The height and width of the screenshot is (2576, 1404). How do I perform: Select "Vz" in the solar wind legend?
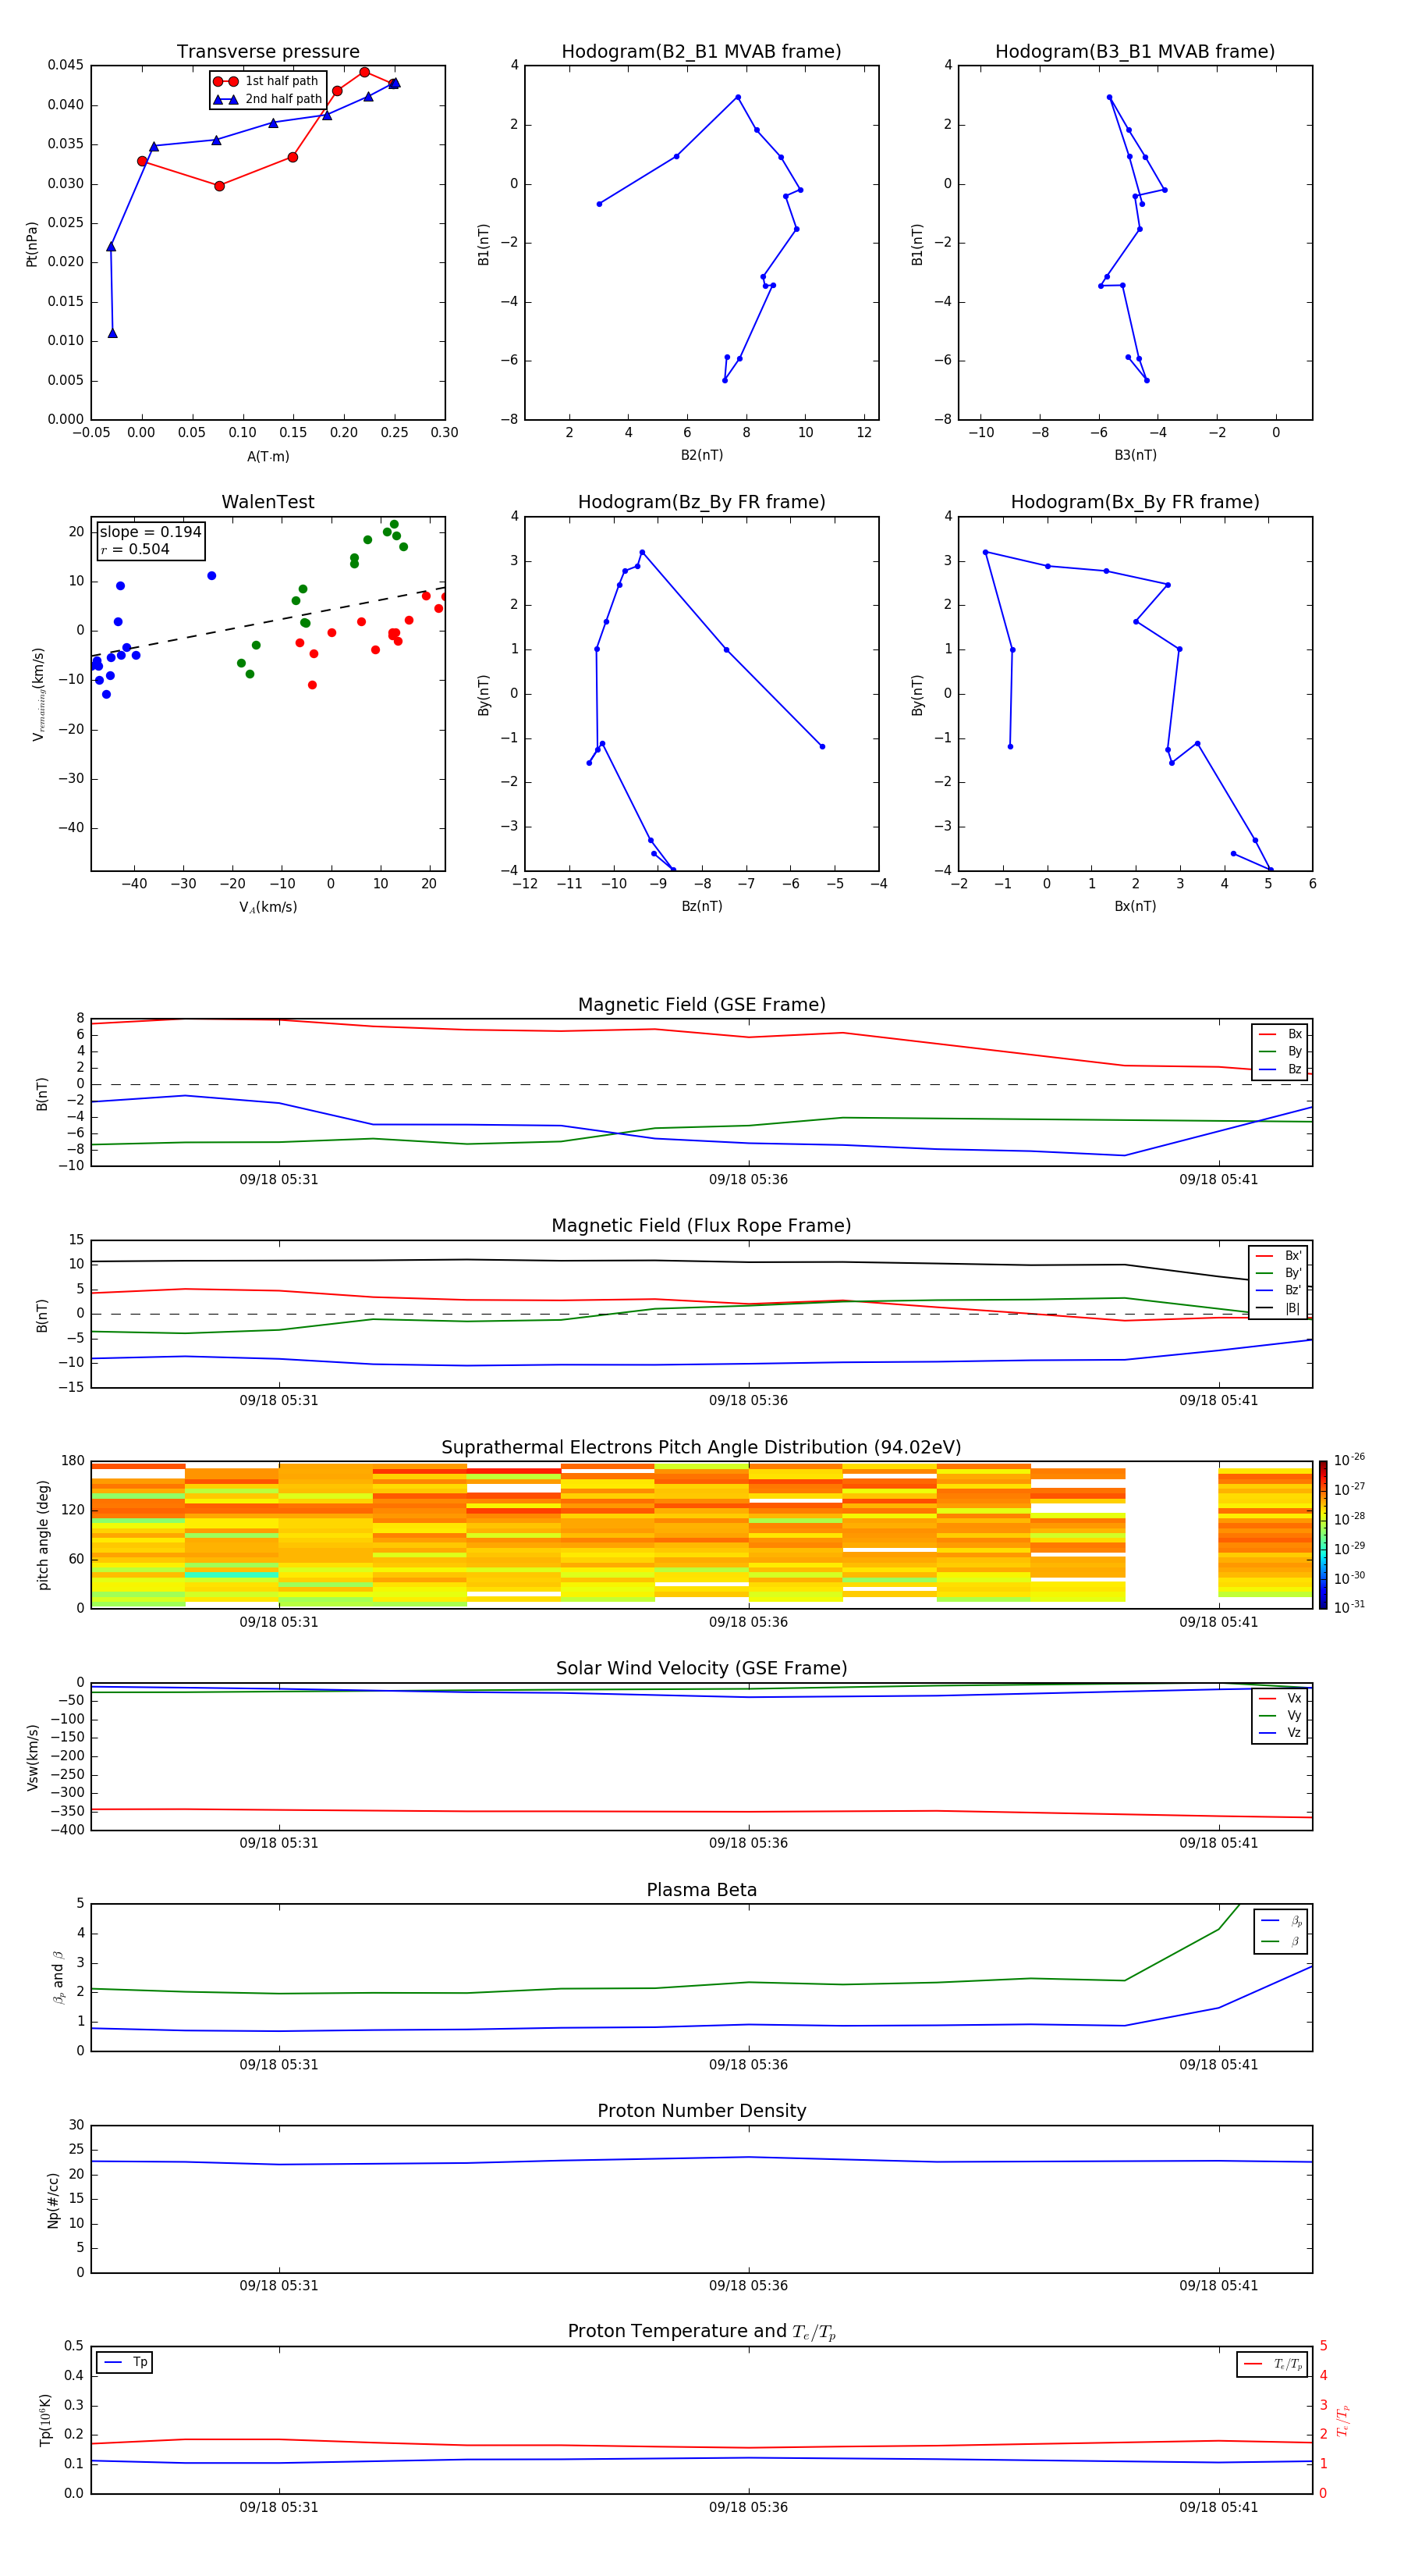coord(1280,1733)
